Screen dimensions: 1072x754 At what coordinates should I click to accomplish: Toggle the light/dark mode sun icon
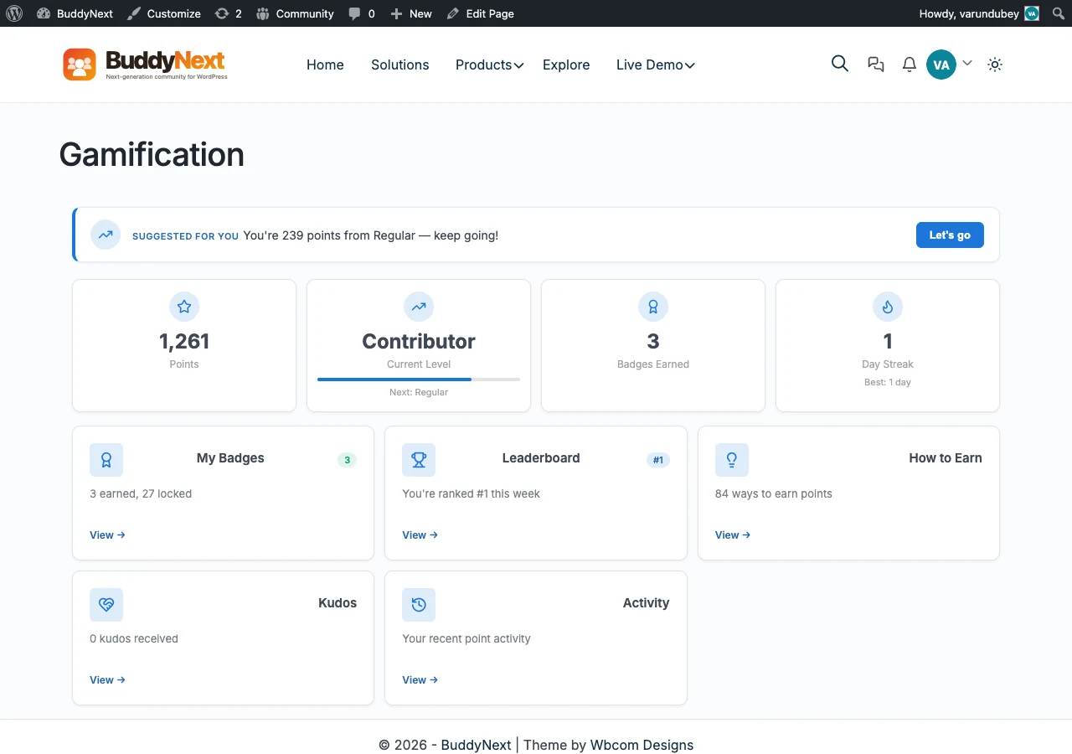[x=995, y=65]
